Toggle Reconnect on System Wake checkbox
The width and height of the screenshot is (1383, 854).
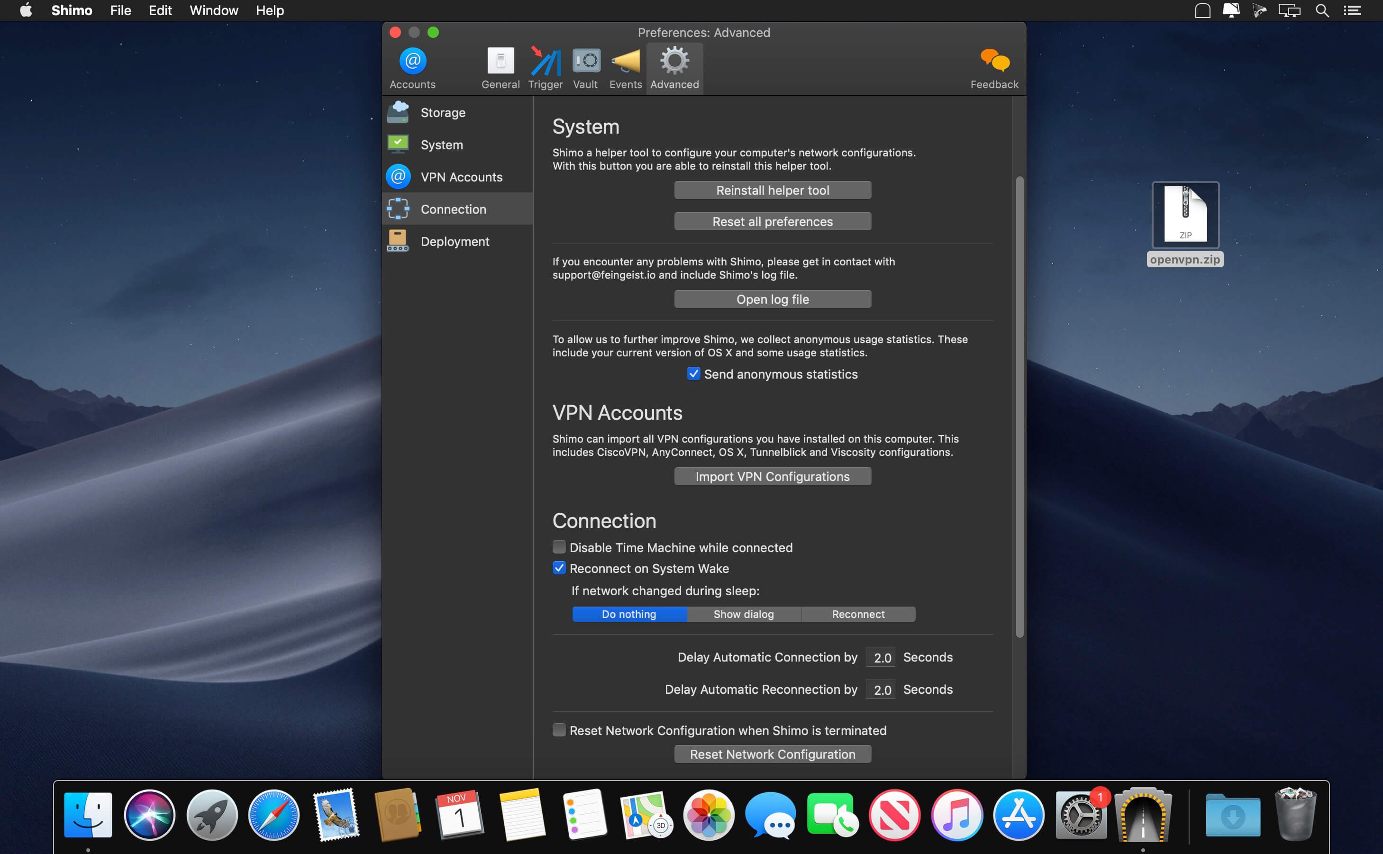point(559,568)
